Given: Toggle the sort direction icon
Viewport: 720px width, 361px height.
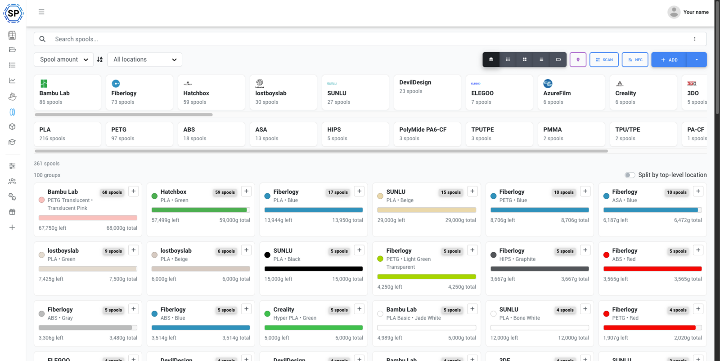Looking at the screenshot, I should (100, 59).
